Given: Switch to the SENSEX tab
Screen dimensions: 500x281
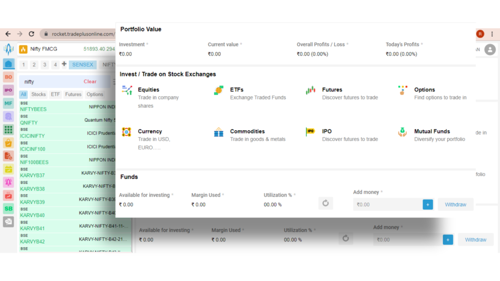Looking at the screenshot, I should (83, 64).
